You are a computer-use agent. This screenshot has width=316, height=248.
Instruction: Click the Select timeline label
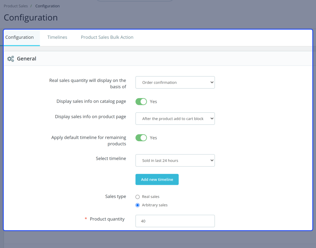tap(111, 158)
